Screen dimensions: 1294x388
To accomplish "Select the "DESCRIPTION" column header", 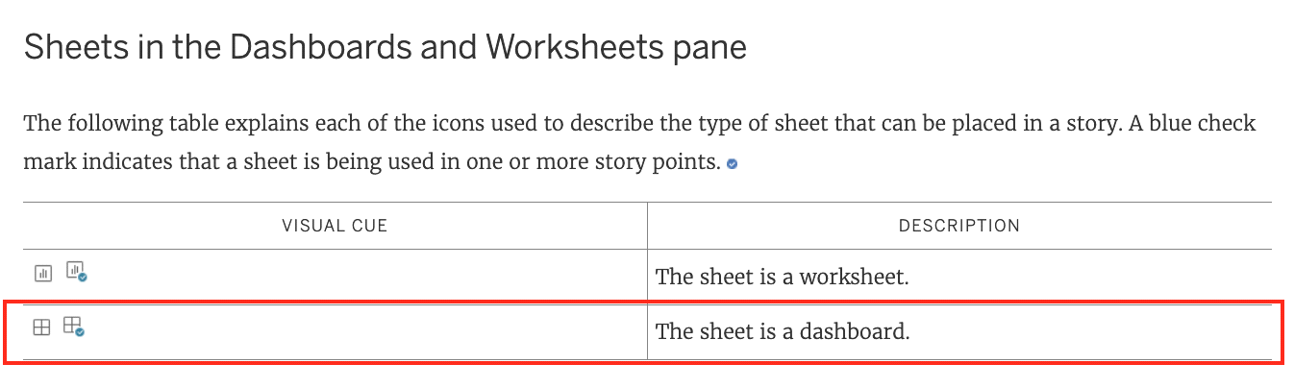I will point(959,226).
